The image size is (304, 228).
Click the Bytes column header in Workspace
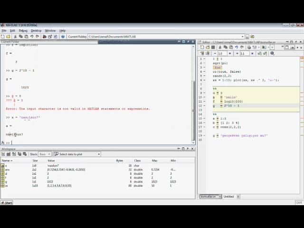point(119,161)
